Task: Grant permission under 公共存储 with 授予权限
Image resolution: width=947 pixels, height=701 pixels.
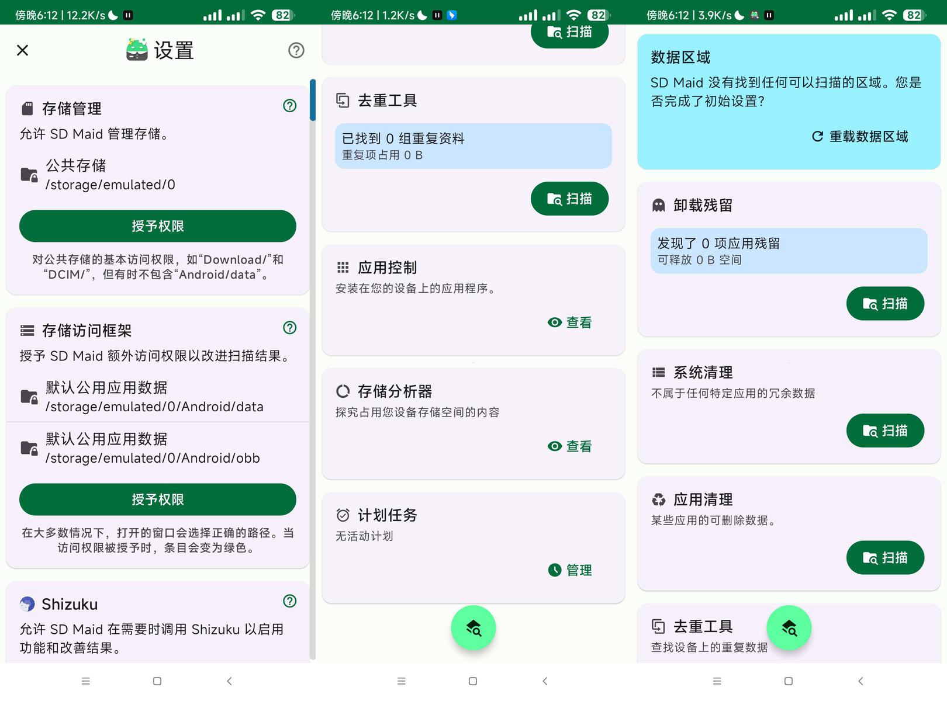Action: tap(158, 226)
